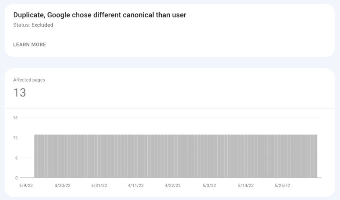Click the 5/14/22 date label
The width and height of the screenshot is (340, 200).
coord(246,186)
